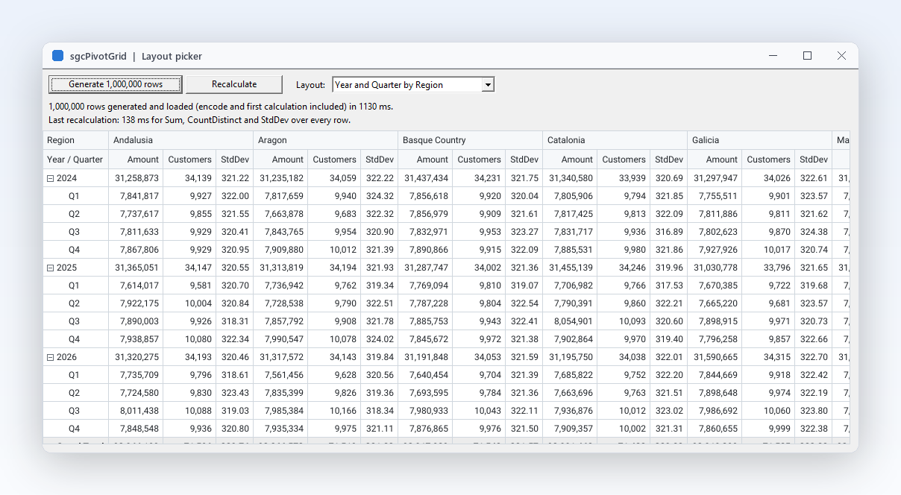Collapse the 2024 year group

click(51, 178)
